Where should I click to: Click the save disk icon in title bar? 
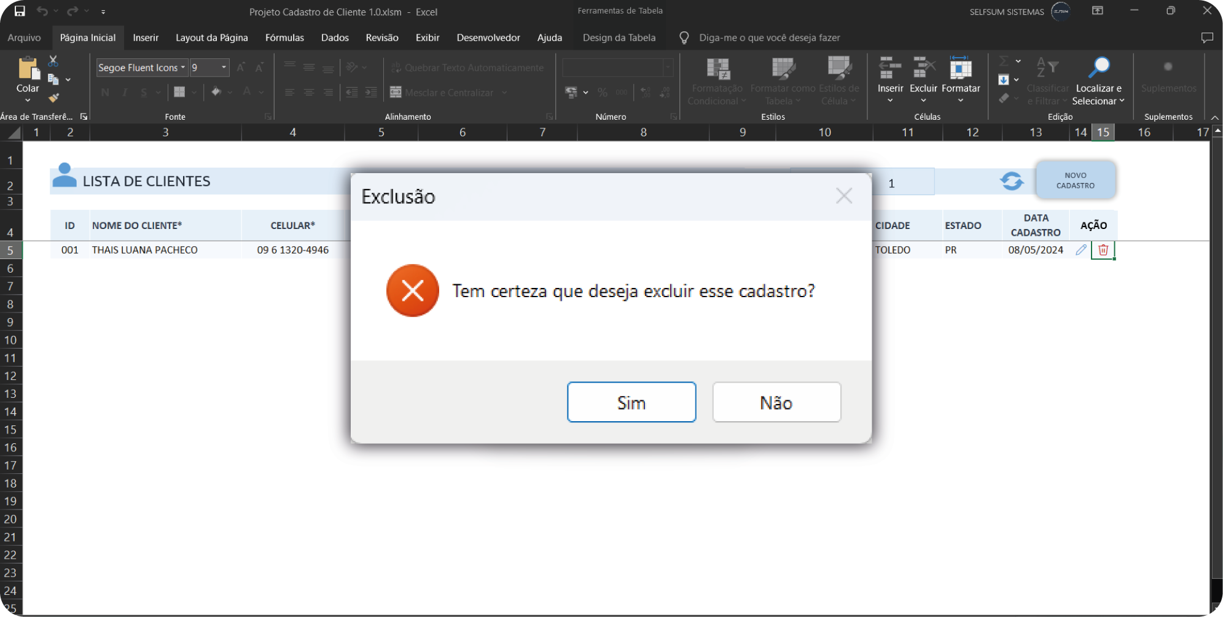pos(20,11)
